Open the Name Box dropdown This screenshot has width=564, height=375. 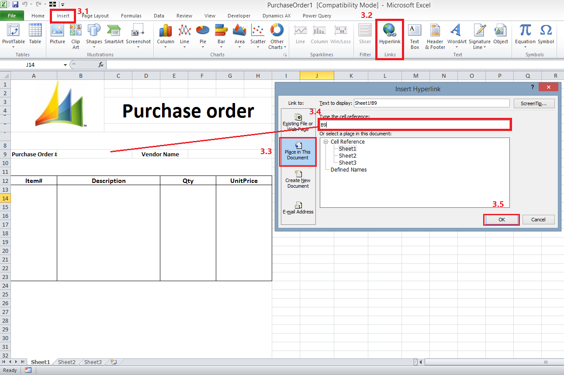point(66,65)
